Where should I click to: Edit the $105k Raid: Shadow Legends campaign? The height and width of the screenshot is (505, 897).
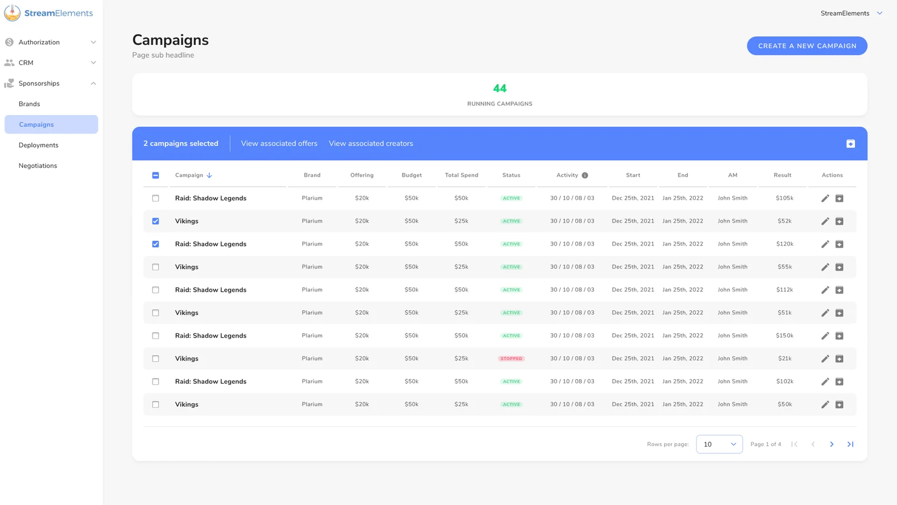[825, 198]
